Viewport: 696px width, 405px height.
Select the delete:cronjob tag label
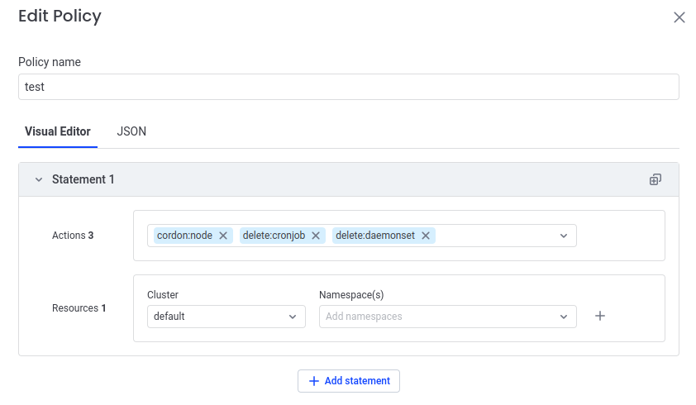point(274,236)
